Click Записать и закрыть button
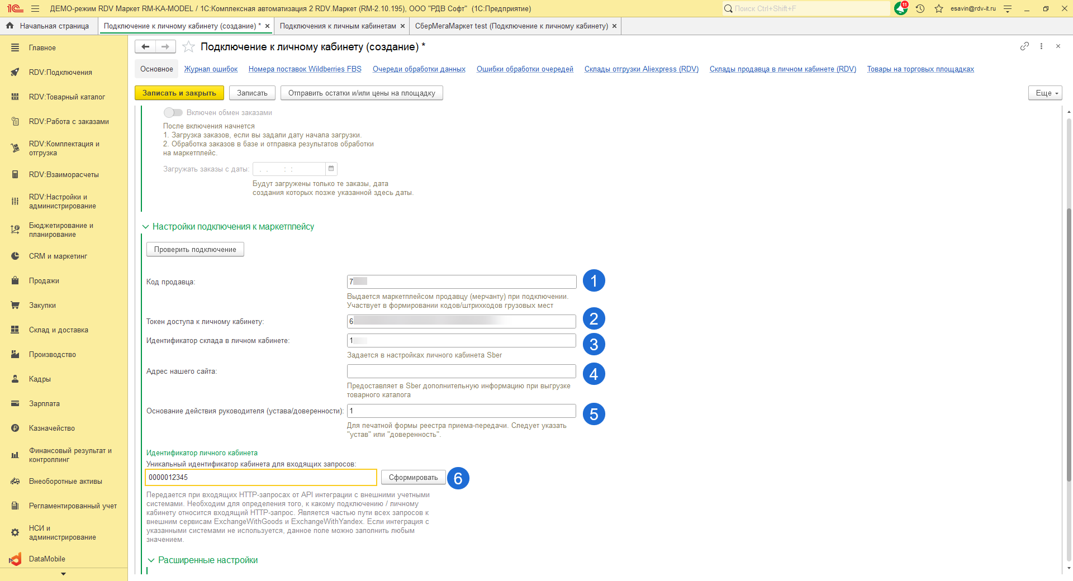 click(x=179, y=93)
